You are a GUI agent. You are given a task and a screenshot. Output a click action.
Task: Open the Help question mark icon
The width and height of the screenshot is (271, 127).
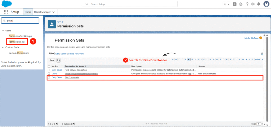click(x=247, y=4)
